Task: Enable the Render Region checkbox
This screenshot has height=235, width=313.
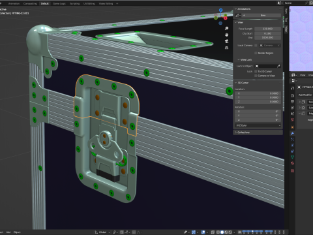Action: pyautogui.click(x=256, y=53)
